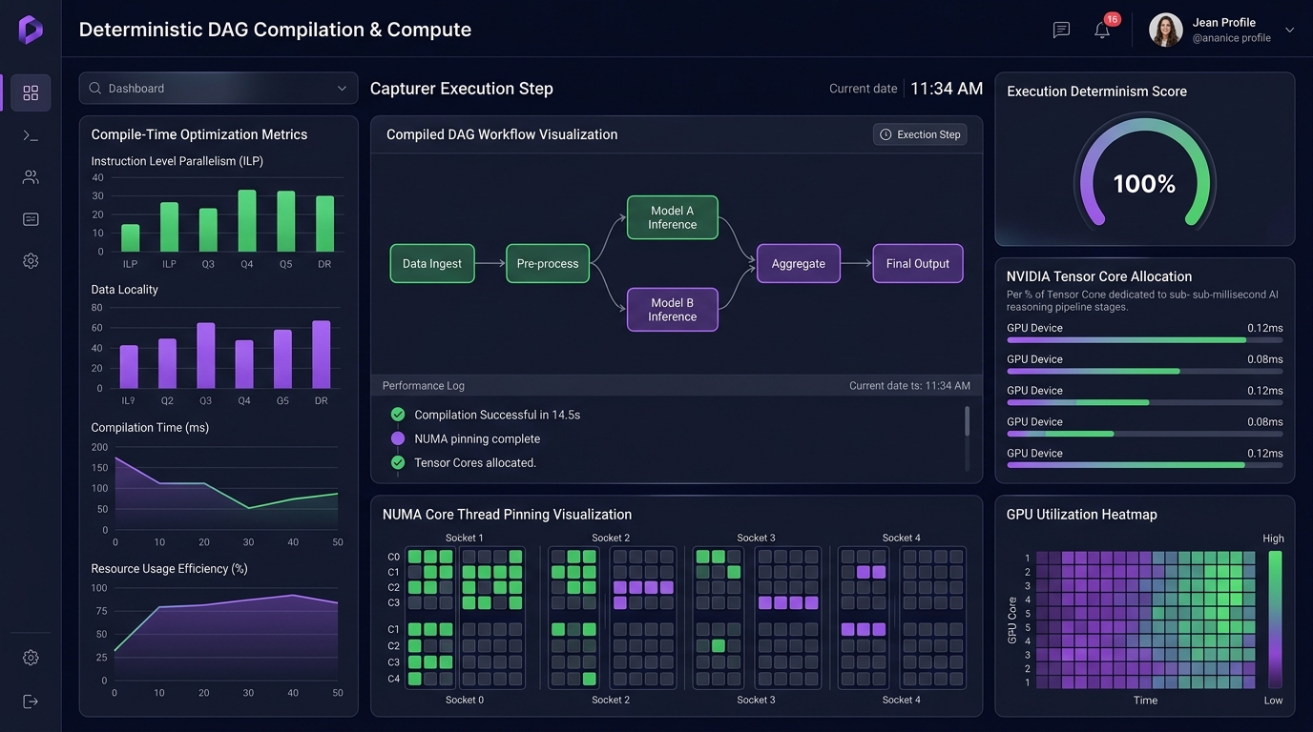
Task: Click the Jean Profile name text
Action: (1224, 22)
